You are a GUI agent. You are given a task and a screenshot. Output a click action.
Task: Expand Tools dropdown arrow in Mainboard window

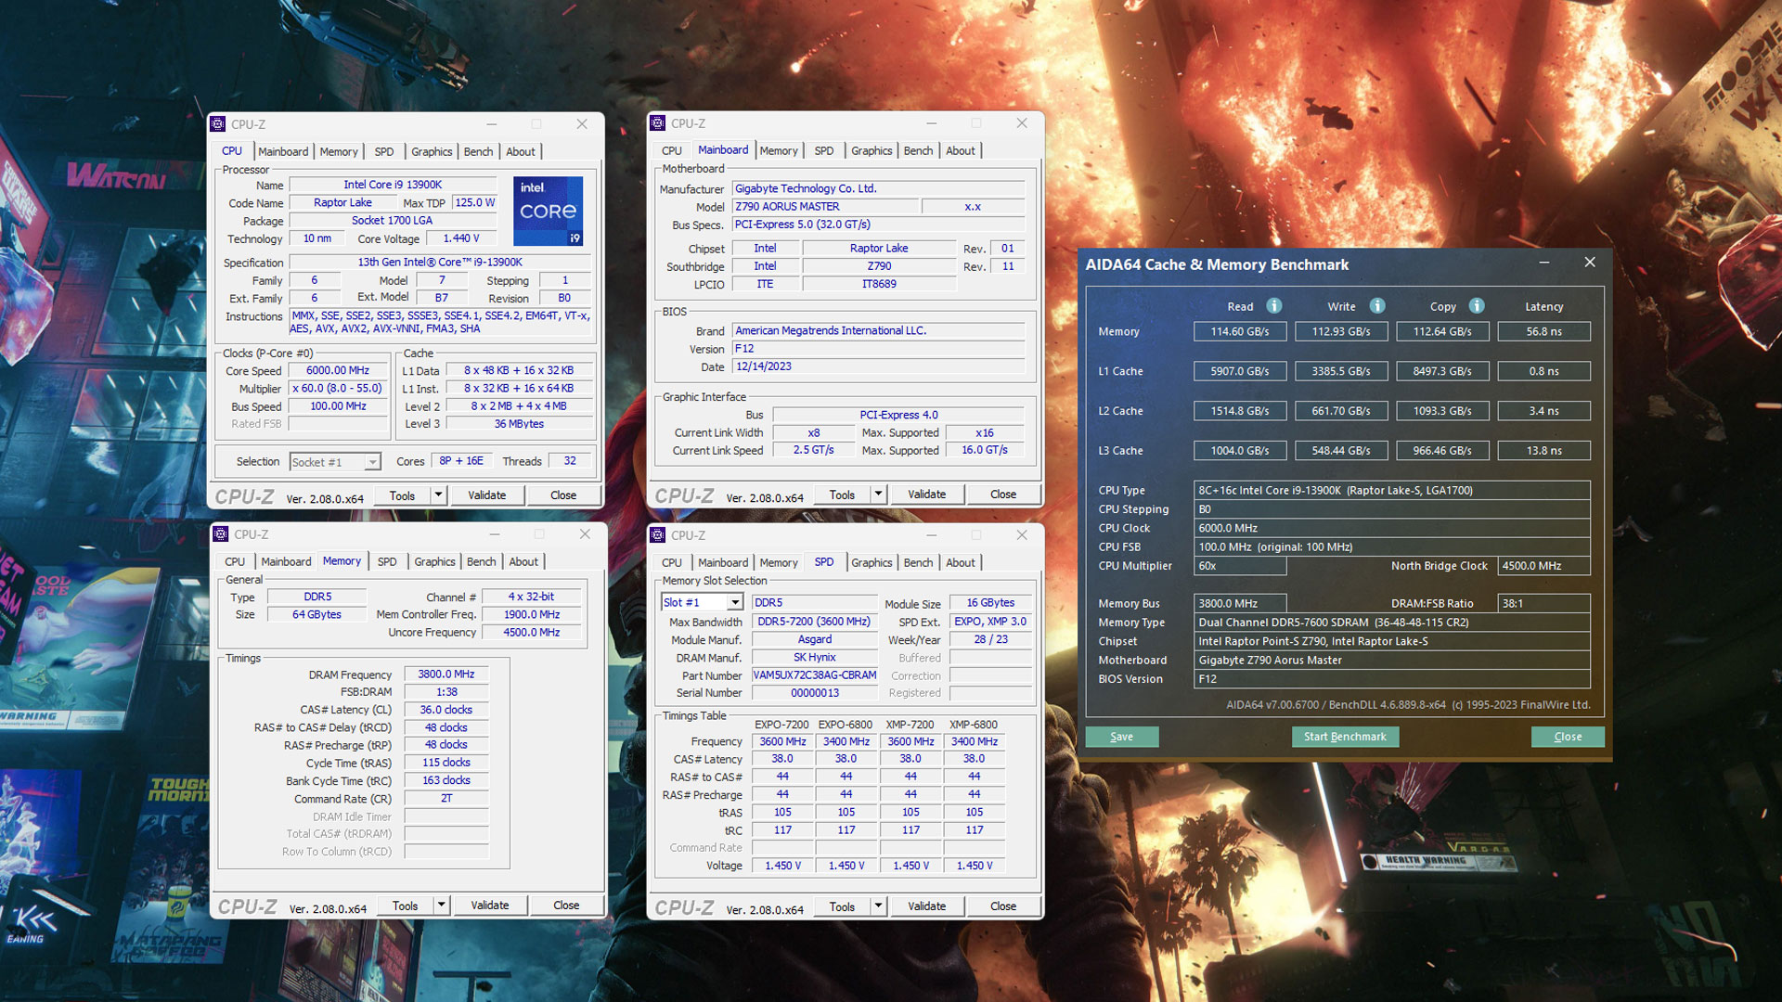click(x=878, y=495)
